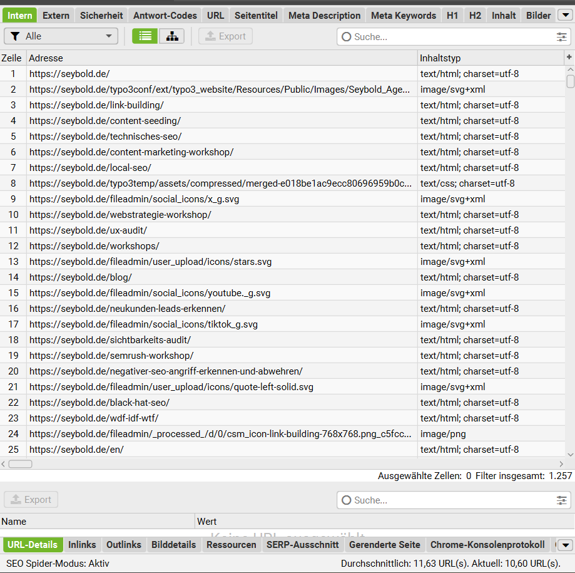Expand the overflow arrow for top tabs

566,15
